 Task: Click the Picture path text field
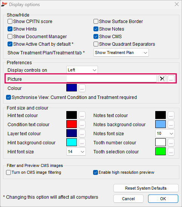pos(112,79)
